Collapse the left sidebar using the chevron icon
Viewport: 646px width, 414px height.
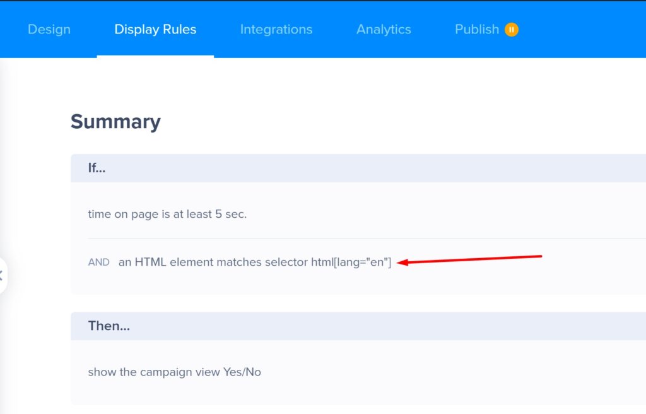coord(3,274)
